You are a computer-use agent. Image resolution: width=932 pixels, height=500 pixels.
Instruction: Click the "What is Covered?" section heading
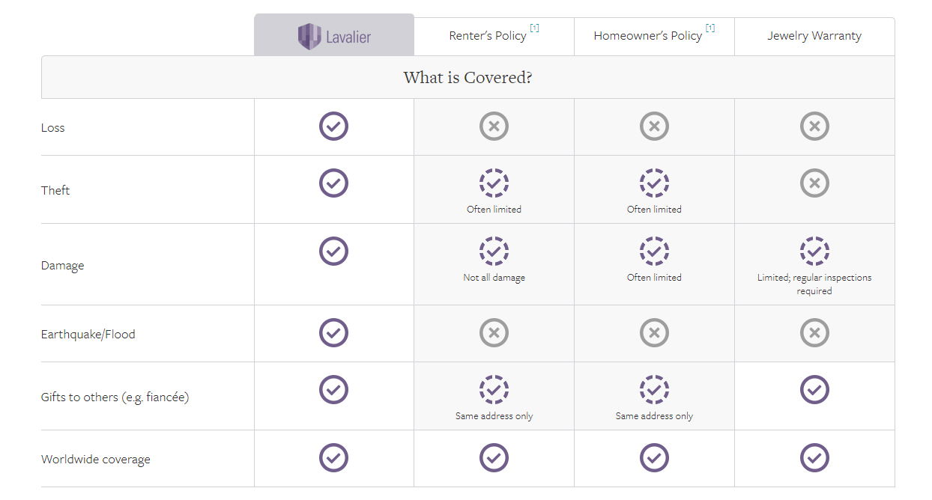[x=467, y=77]
